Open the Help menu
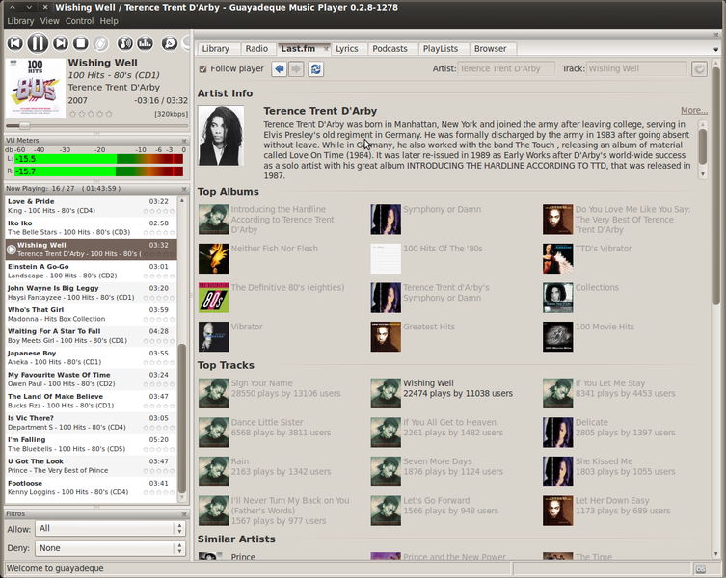 click(x=109, y=21)
